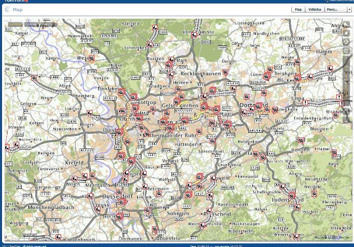Select the roadworks icon at Wermelskirchen
354x247 pixels.
(x=202, y=225)
